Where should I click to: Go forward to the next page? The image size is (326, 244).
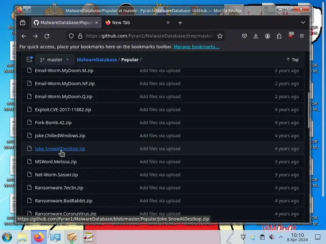pyautogui.click(x=35, y=36)
